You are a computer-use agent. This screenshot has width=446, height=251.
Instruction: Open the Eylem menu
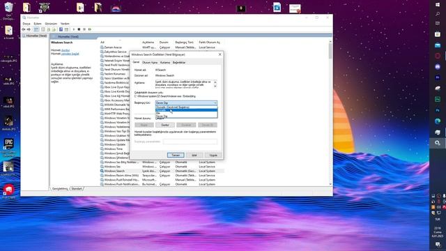pos(38,24)
